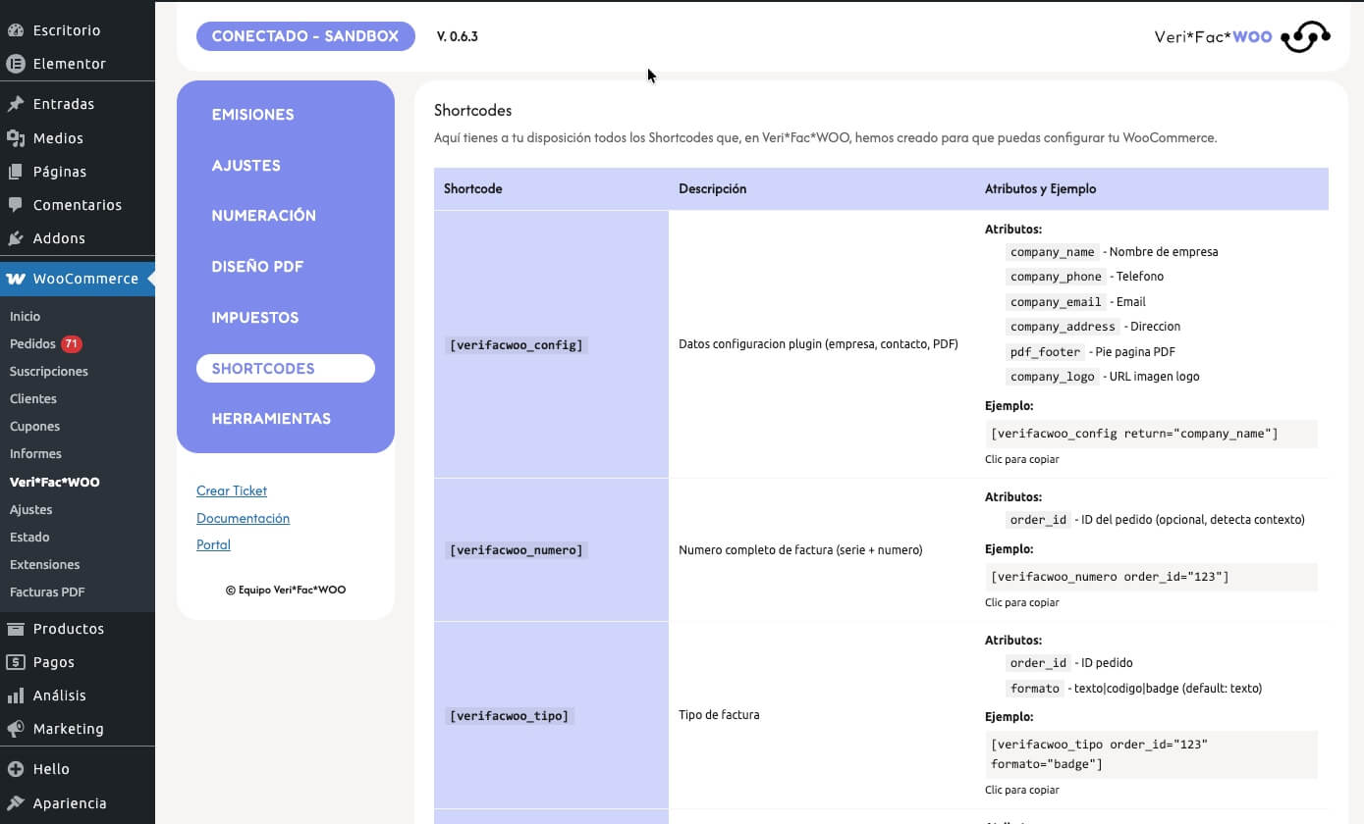Viewport: 1364px width, 824px height.
Task: Copy the verifacwoo_numero example code
Action: pyautogui.click(x=1151, y=577)
